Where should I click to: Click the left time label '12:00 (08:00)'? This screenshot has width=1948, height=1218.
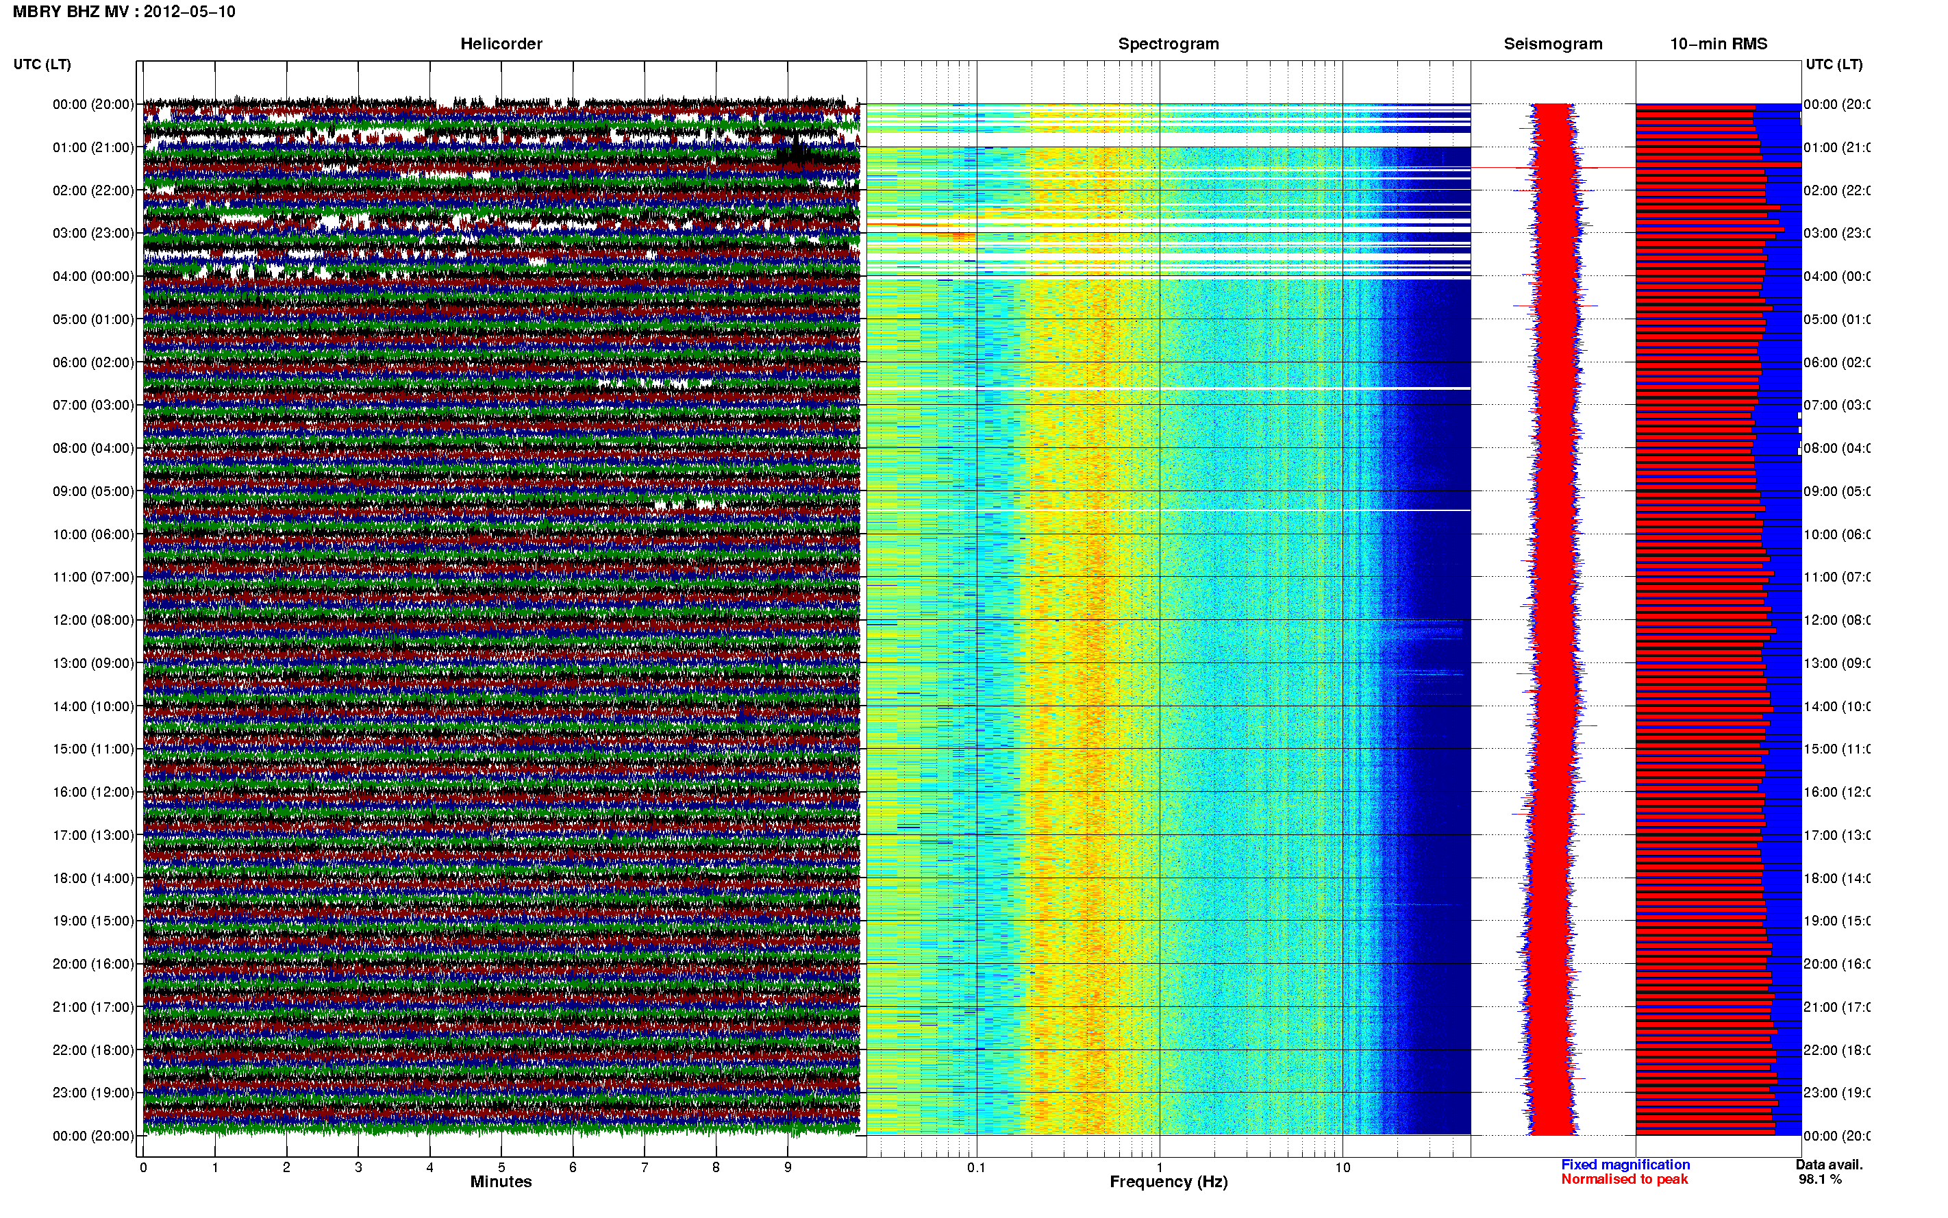tap(93, 620)
